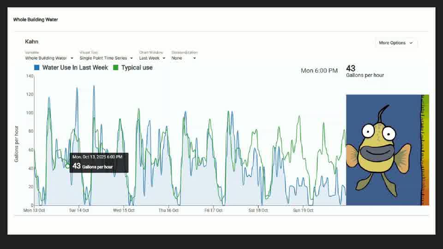
Task: Click the Kahn building title
Action: point(32,41)
